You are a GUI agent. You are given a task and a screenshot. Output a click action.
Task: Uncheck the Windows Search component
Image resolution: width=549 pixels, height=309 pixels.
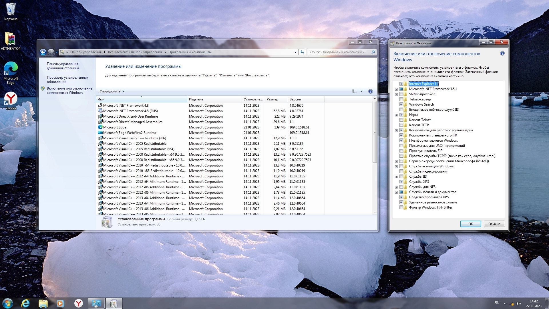click(x=401, y=104)
